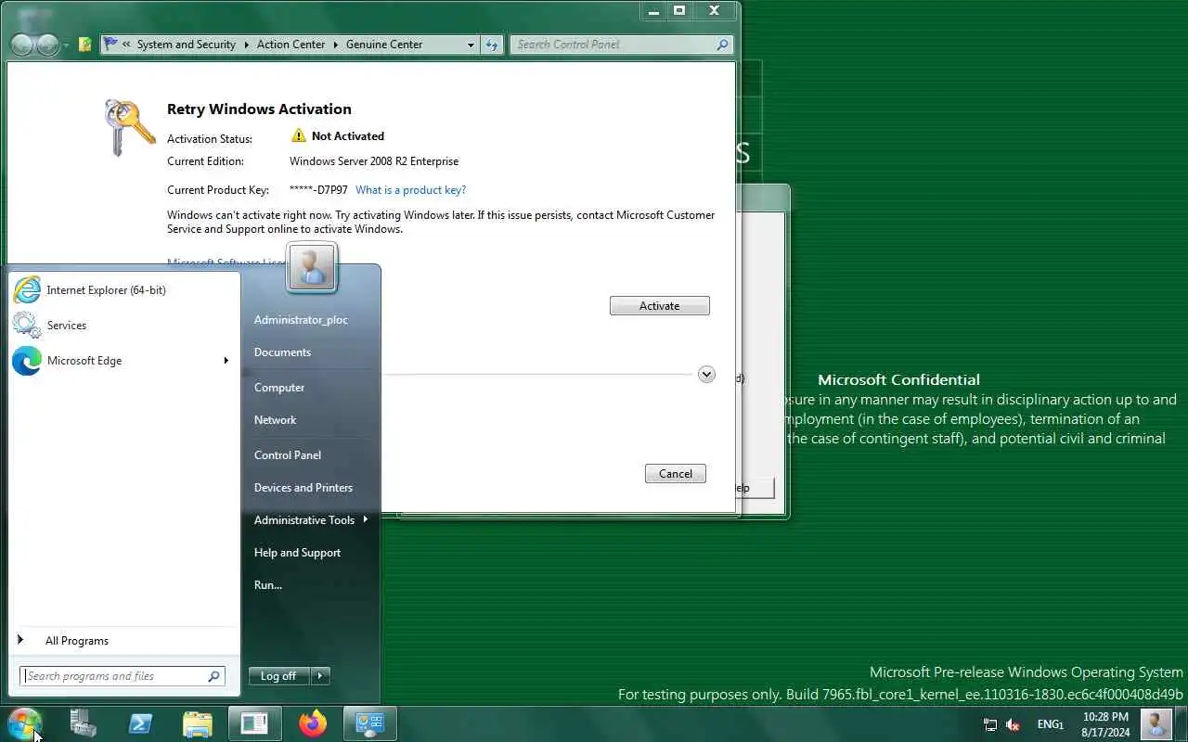Viewport: 1188px width, 742px height.
Task: Click the network status tray icon
Action: tap(990, 724)
